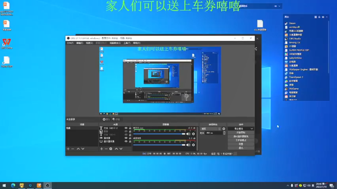The image size is (337, 189).
Task: Open Among Us shortcut in desktop panel
Action: (x=294, y=42)
